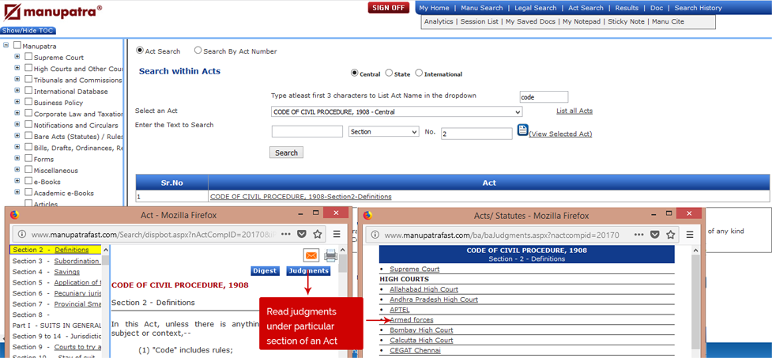The height and width of the screenshot is (358, 772).
Task: Open Allahabad High Court link
Action: 424,289
